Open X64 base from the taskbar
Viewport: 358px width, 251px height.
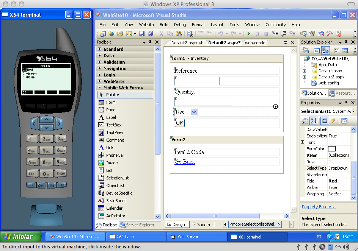pyautogui.click(x=136, y=237)
